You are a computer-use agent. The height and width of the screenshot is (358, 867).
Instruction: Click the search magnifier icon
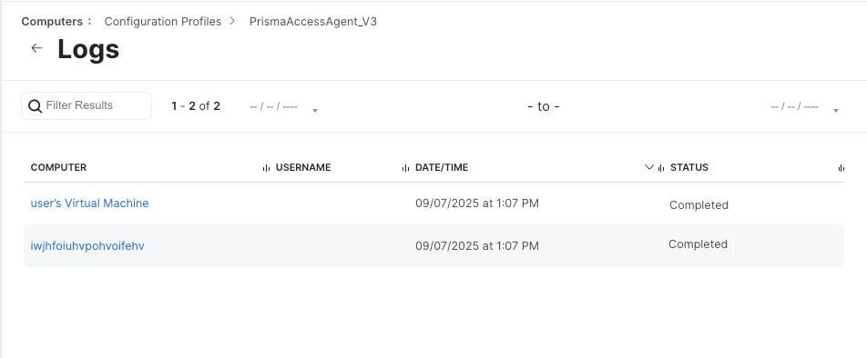[35, 106]
